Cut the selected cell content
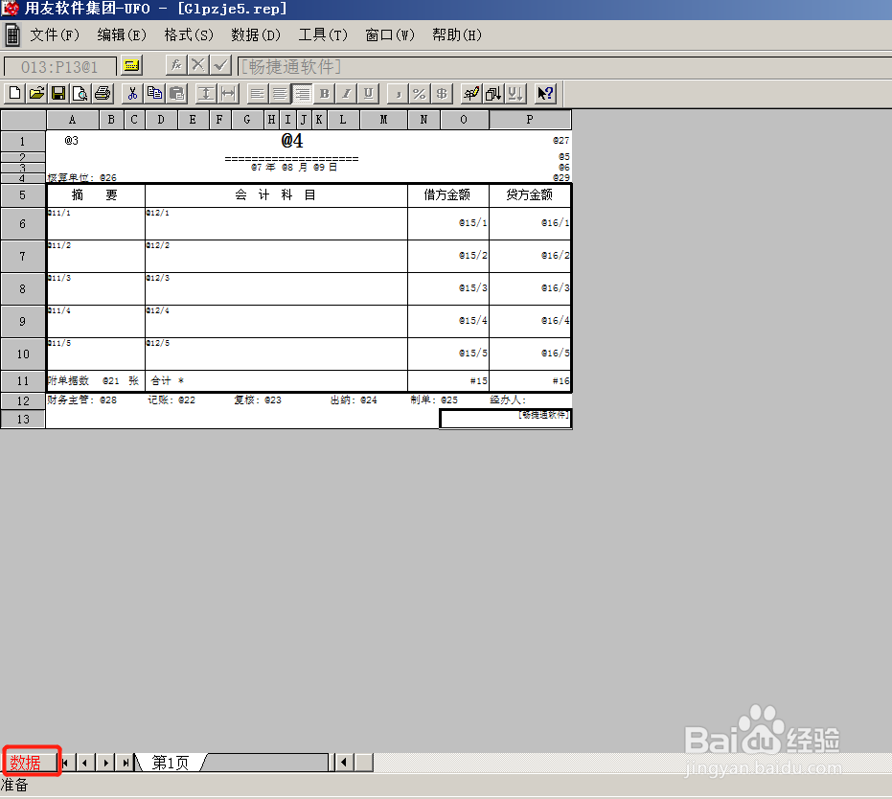 (132, 93)
